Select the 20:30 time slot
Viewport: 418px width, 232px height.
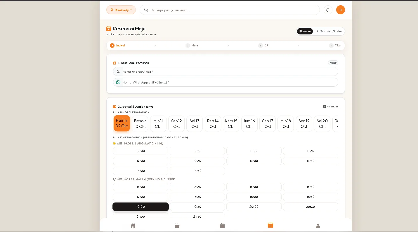click(x=311, y=207)
